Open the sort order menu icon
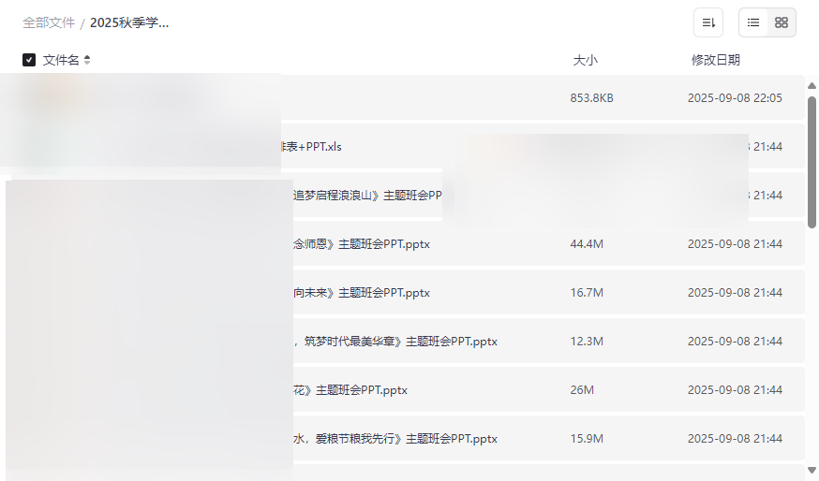The width and height of the screenshot is (819, 481). point(708,22)
